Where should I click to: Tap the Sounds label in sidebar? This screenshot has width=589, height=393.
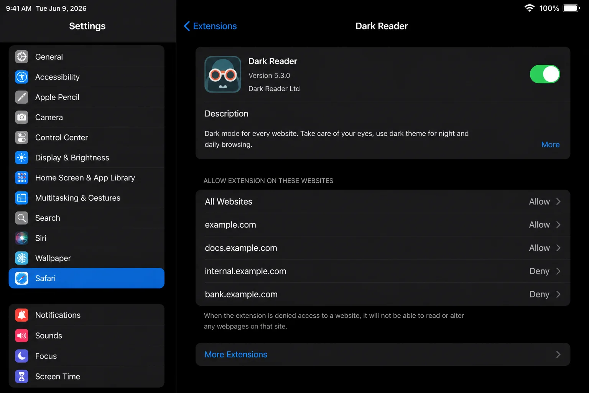tap(49, 335)
